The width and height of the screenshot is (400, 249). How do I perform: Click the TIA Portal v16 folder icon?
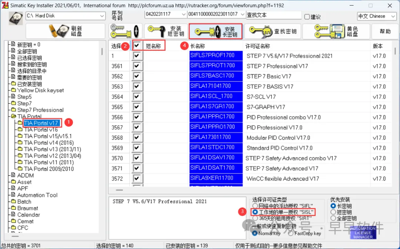point(20,129)
